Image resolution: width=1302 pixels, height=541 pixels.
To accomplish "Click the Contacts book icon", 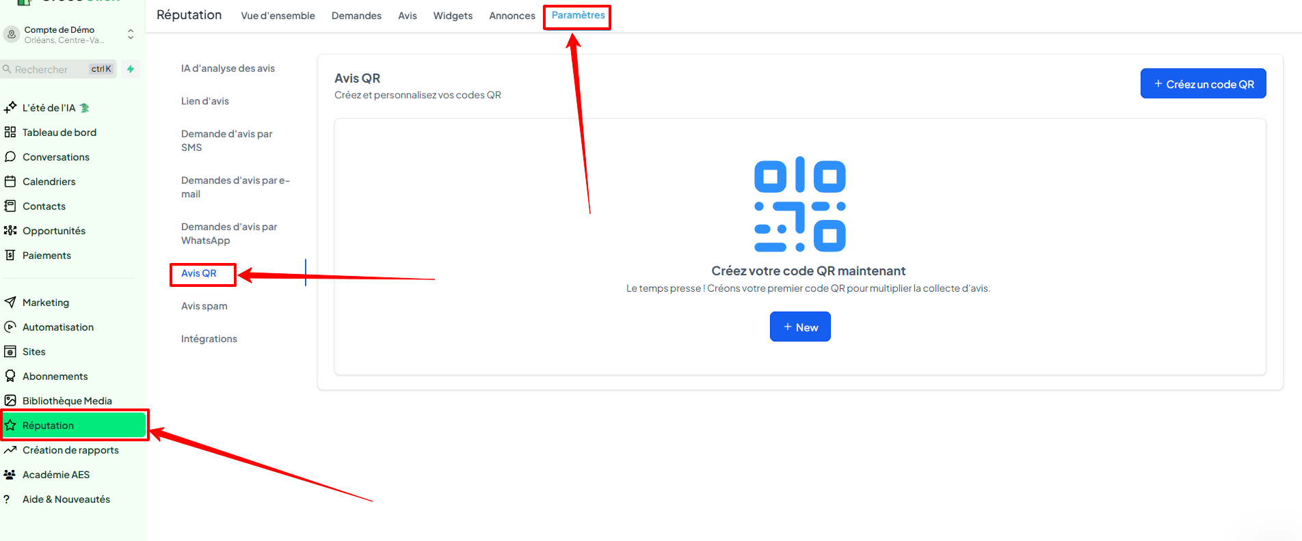I will 10,206.
